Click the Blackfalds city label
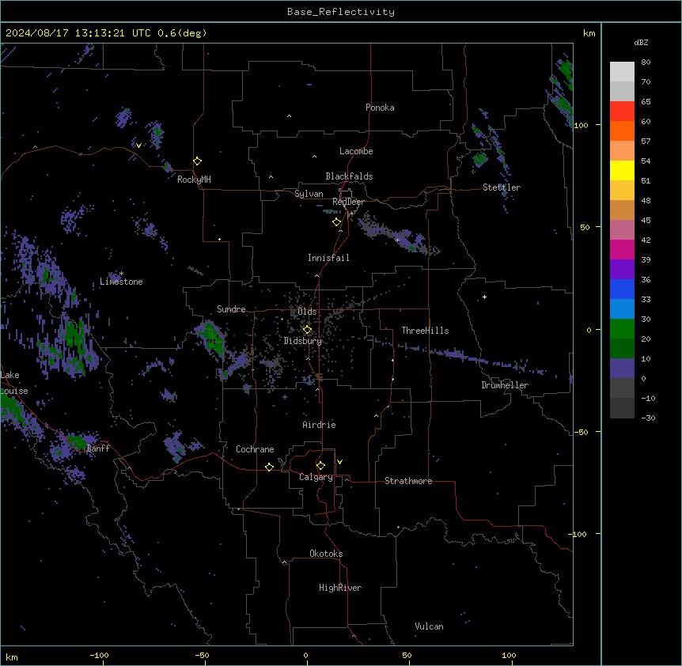This screenshot has width=682, height=666. [x=349, y=176]
